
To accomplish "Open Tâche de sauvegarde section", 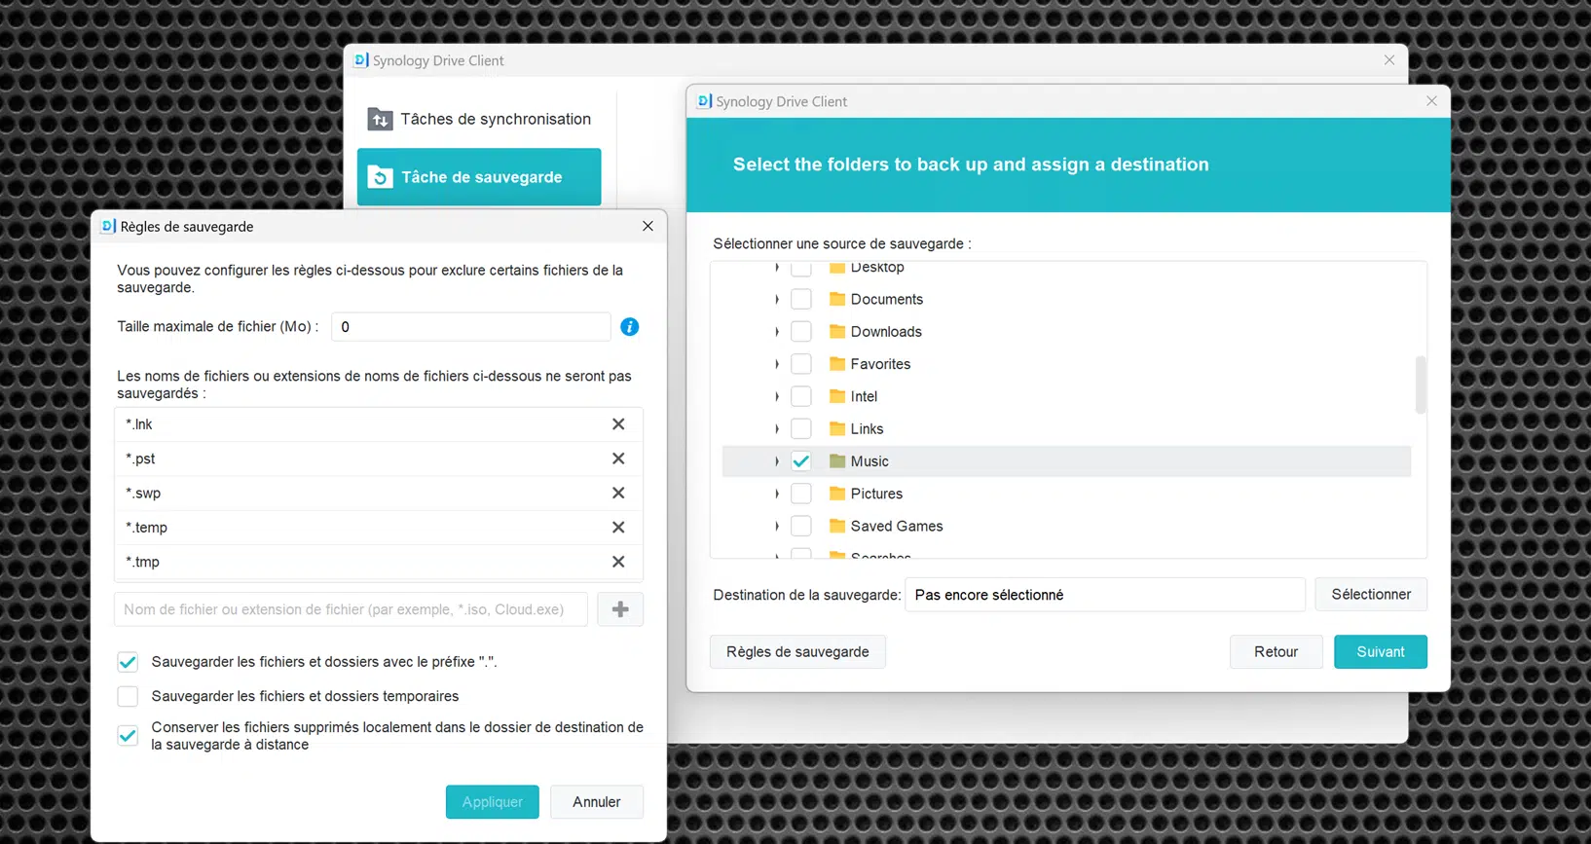I will (479, 177).
